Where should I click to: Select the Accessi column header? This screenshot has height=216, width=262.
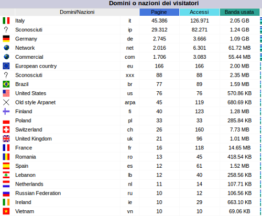pos(200,12)
